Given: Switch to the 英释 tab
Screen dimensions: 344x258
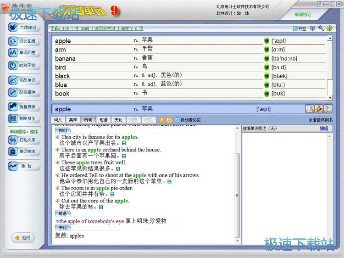Looking at the screenshot, I should pos(73,120).
